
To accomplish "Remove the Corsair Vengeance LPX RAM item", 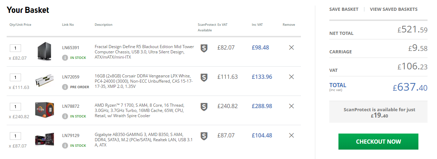I will coord(291,77).
